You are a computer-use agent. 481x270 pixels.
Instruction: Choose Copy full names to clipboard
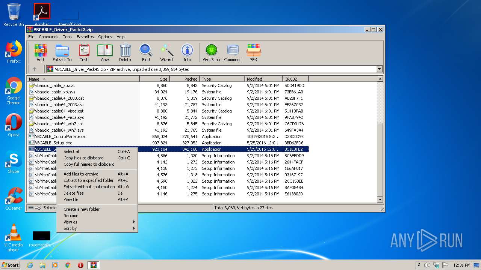[x=97, y=164]
